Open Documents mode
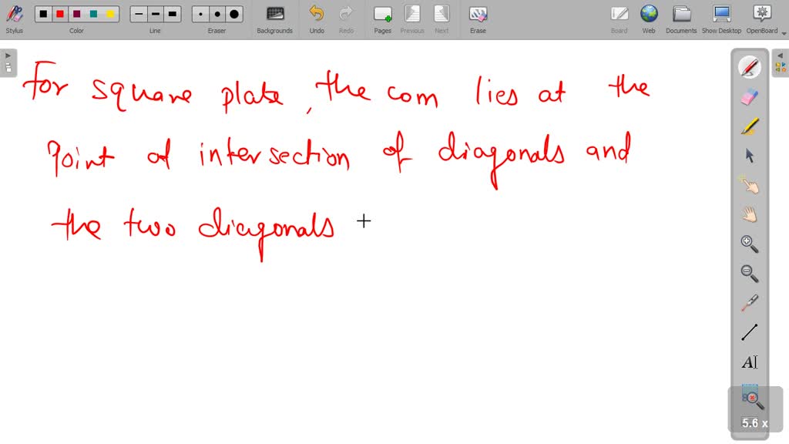 click(681, 19)
